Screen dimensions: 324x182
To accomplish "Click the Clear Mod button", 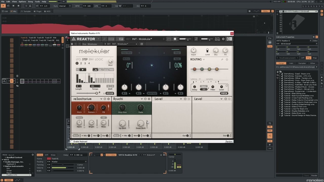I will (127, 53).
